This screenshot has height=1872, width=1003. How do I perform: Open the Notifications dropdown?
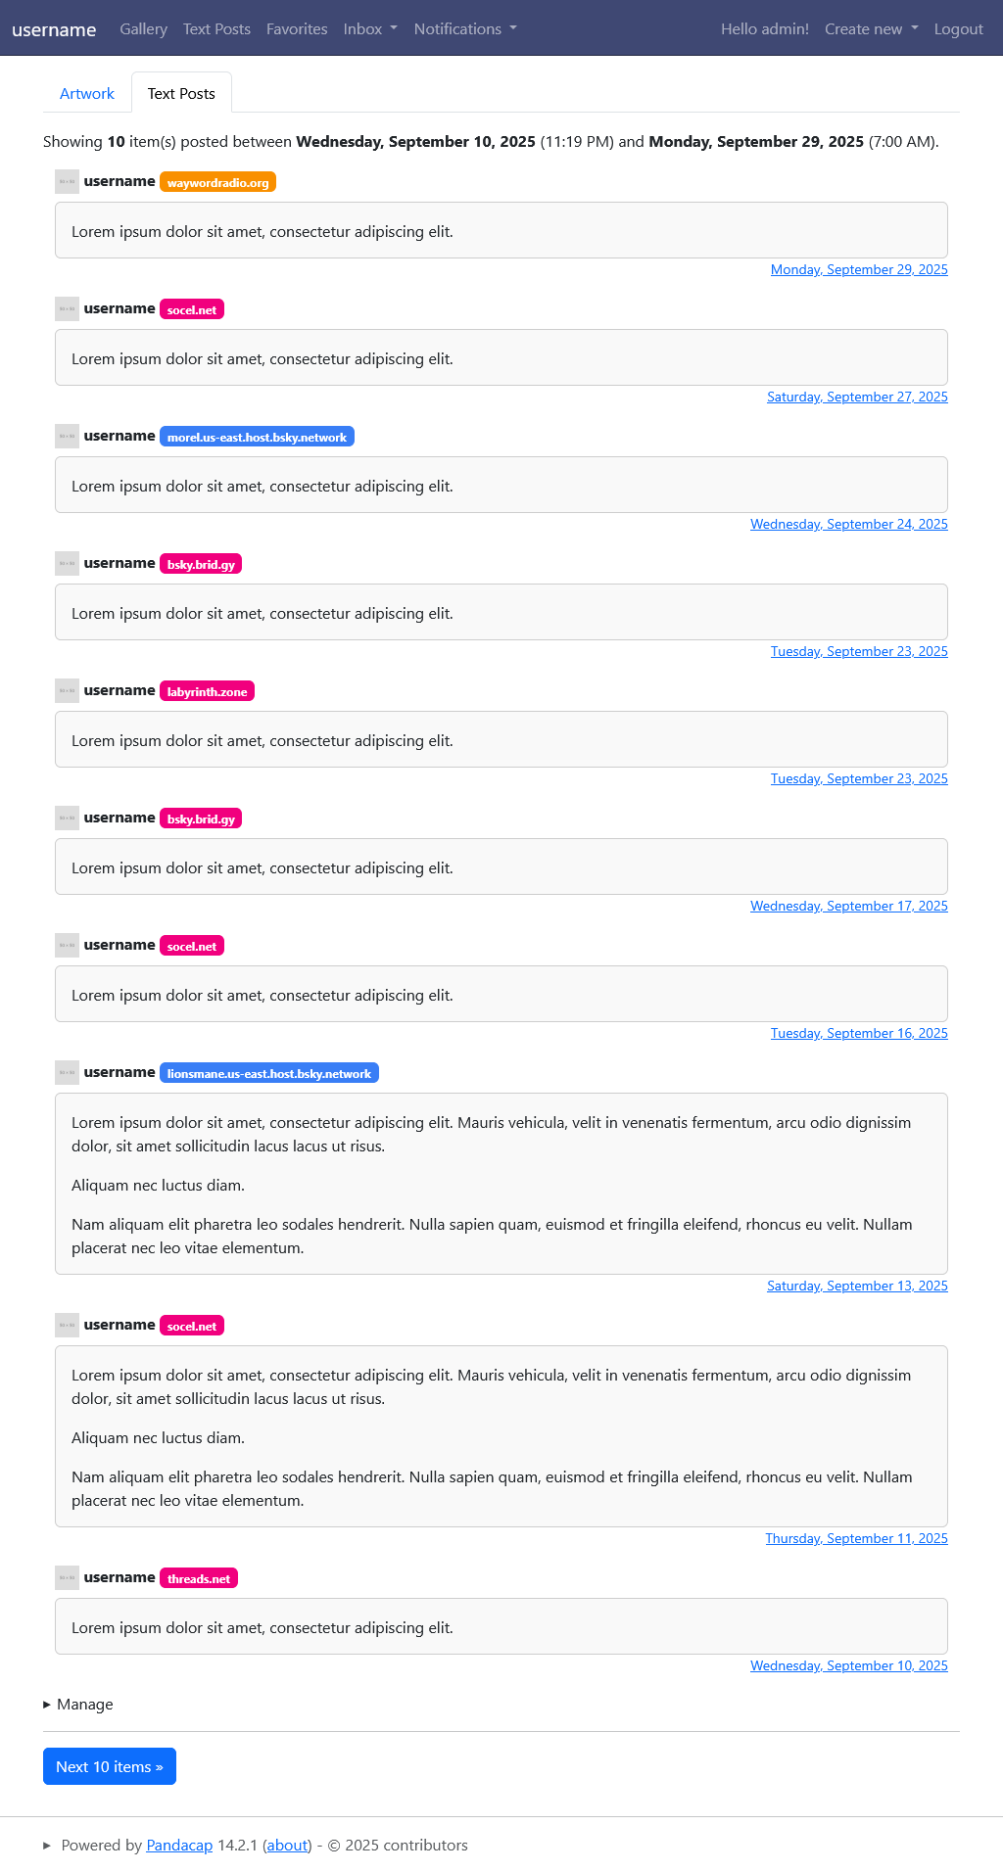[465, 29]
